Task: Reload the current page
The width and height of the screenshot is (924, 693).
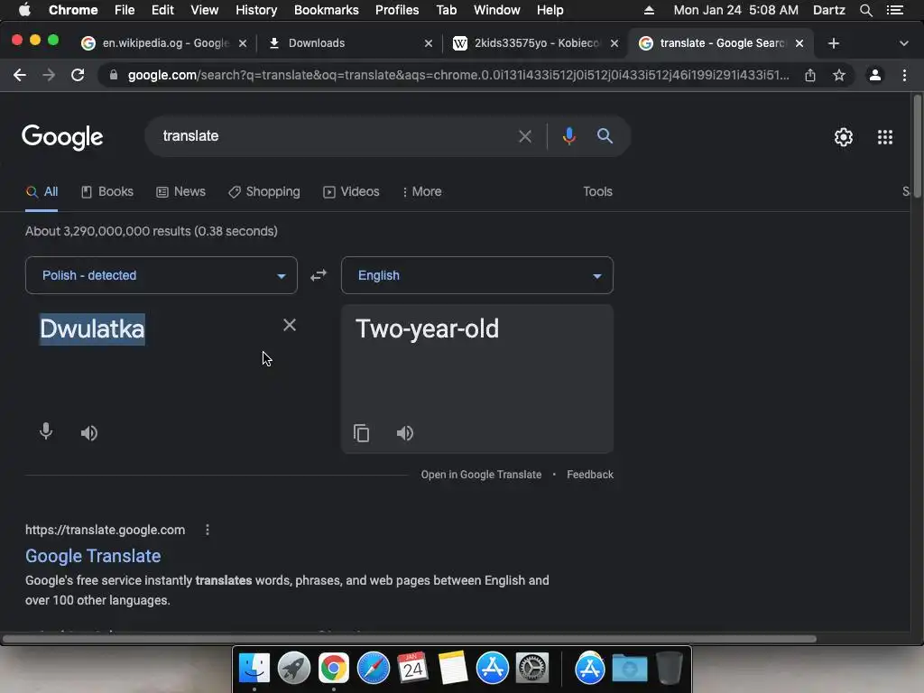Action: [x=78, y=75]
